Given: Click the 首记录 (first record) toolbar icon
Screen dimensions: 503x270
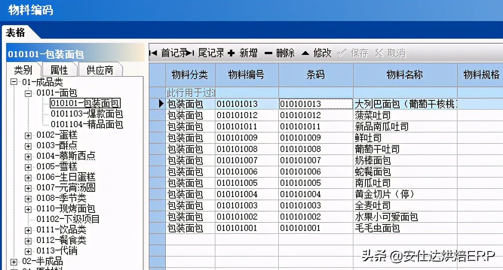Looking at the screenshot, I should (153, 53).
